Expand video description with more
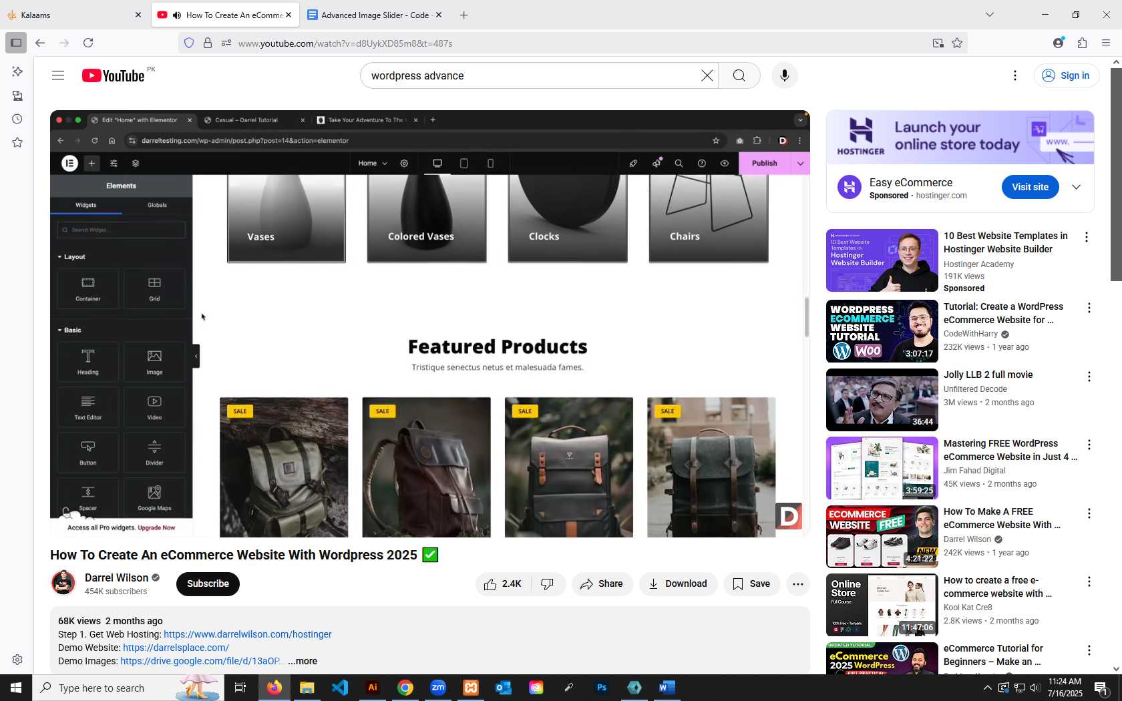Screen dimensions: 1122x701 303,661
